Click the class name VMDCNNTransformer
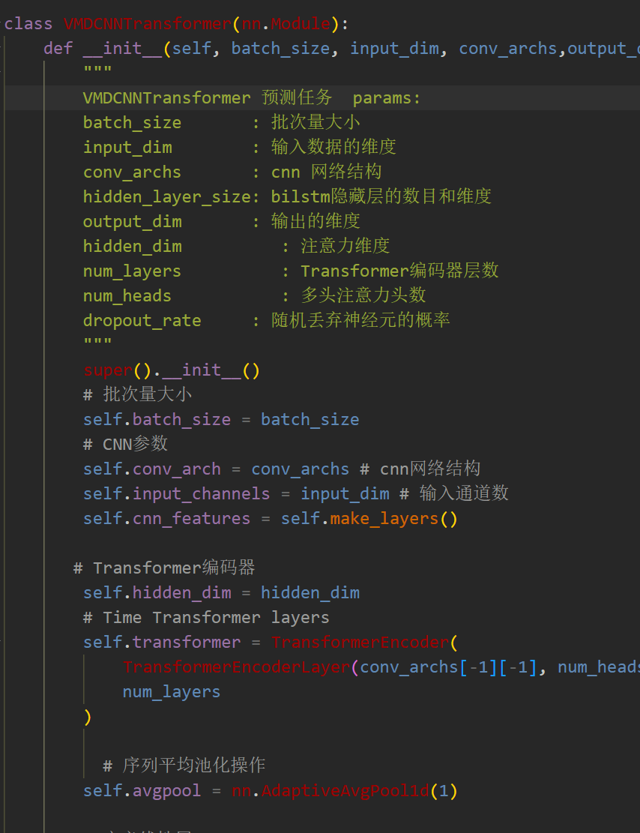 (146, 23)
